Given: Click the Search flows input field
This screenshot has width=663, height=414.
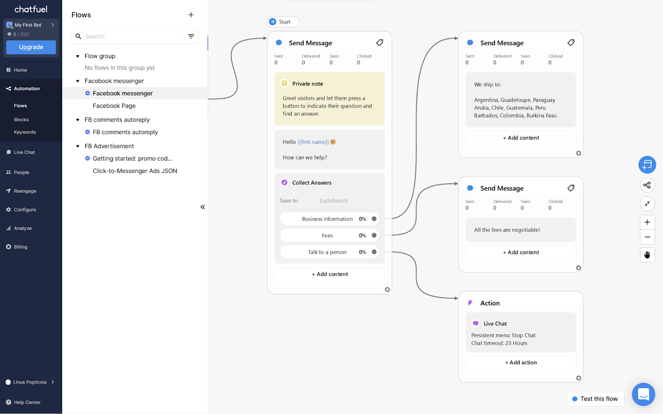Looking at the screenshot, I should 135,36.
